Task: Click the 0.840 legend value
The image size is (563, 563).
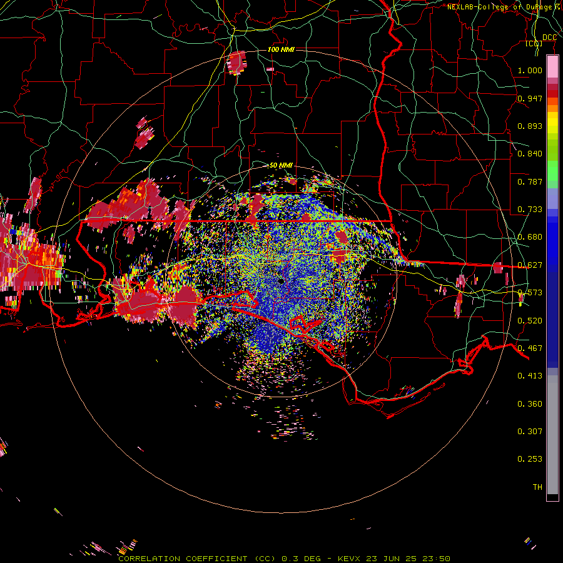Action: coord(530,154)
